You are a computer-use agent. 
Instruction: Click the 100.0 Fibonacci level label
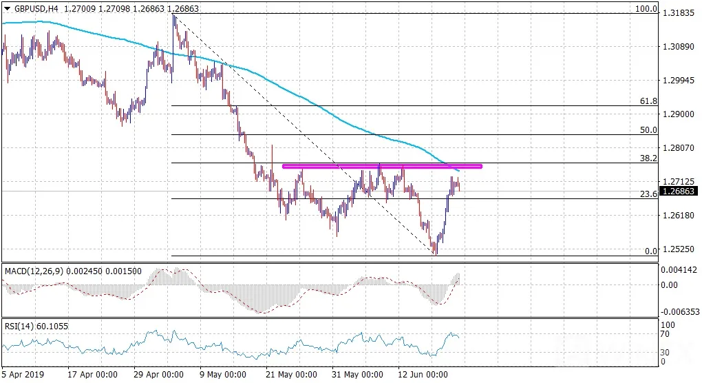coord(646,8)
